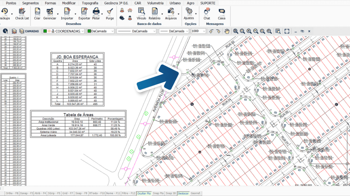This screenshot has width=350, height=196.
Task: Switch to the Topografia tab
Action: 90,3
